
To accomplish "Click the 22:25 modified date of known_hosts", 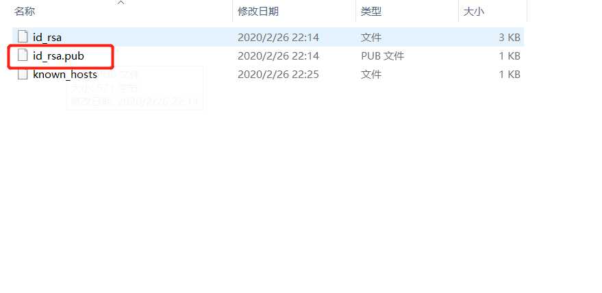I will (x=278, y=74).
